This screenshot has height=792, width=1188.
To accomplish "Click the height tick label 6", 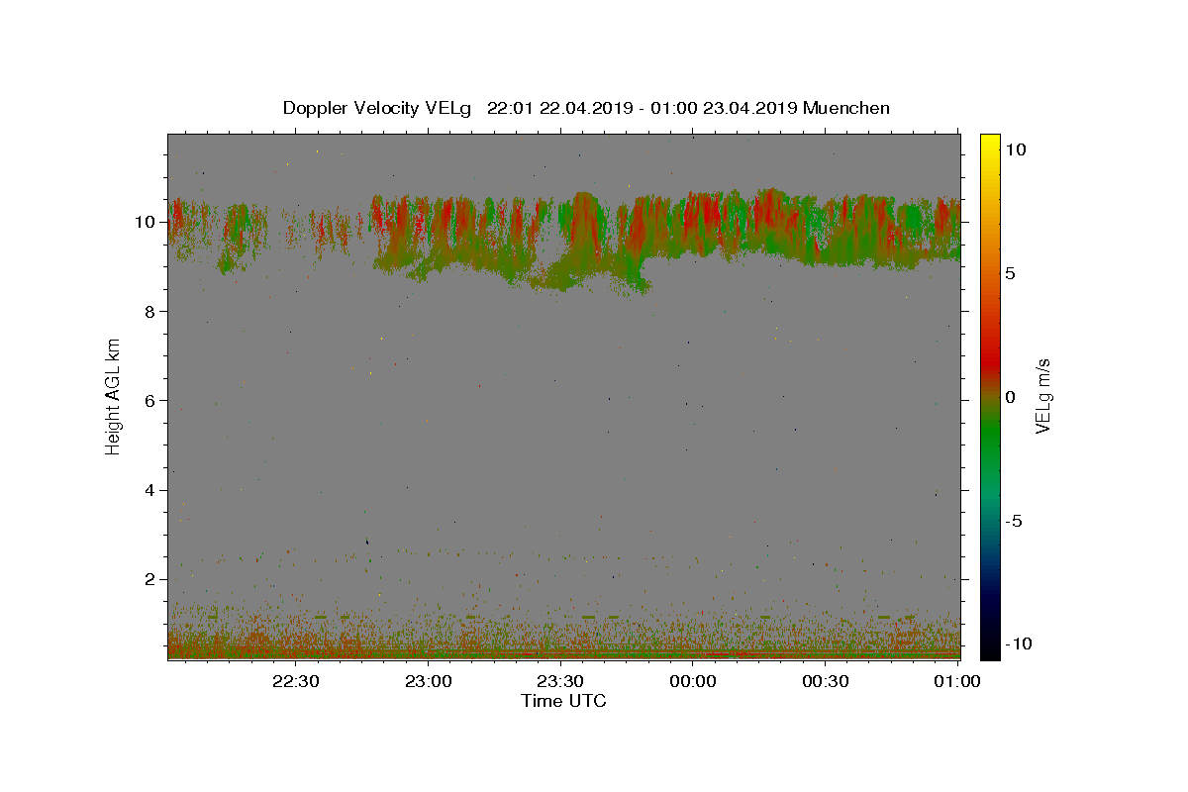I will tap(150, 400).
